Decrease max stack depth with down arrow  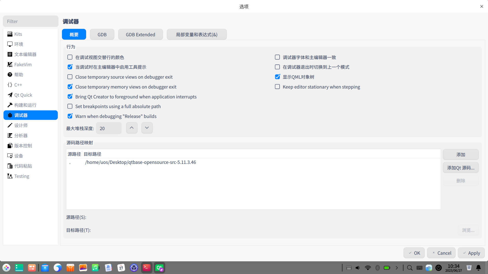(x=147, y=128)
